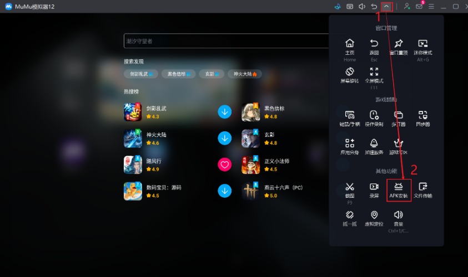Open 虚拟定位 virtual location
This screenshot has width=468, height=277.
click(374, 215)
